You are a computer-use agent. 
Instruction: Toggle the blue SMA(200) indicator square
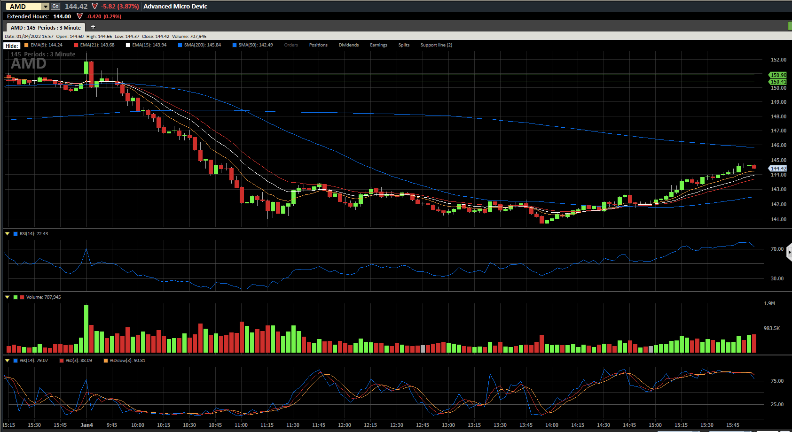point(180,45)
